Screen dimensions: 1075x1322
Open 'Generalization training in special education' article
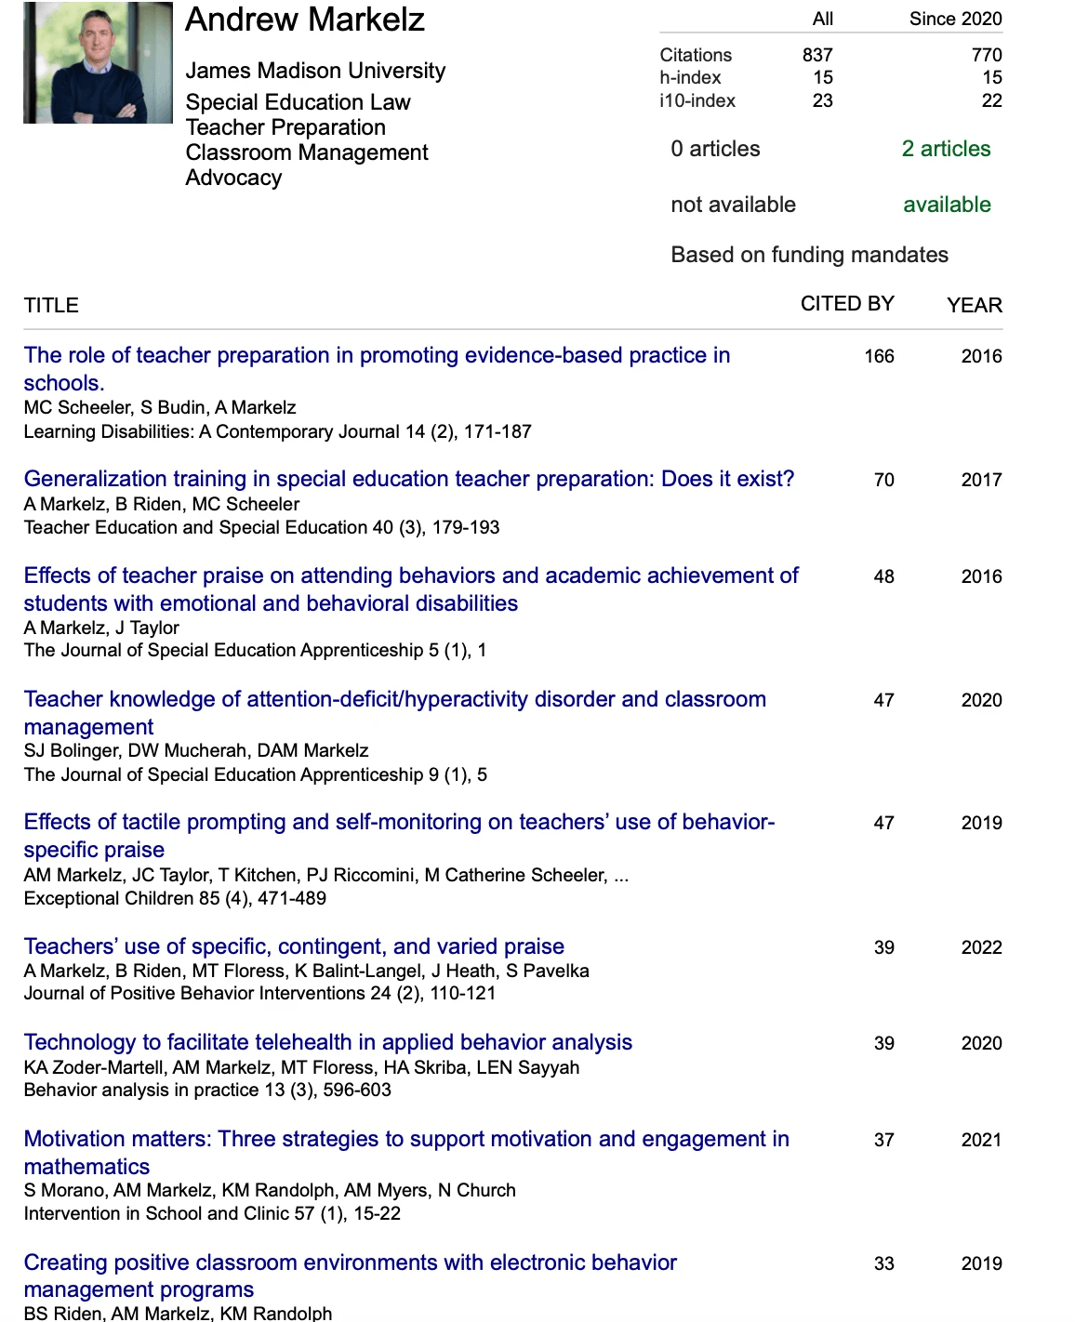click(x=409, y=480)
